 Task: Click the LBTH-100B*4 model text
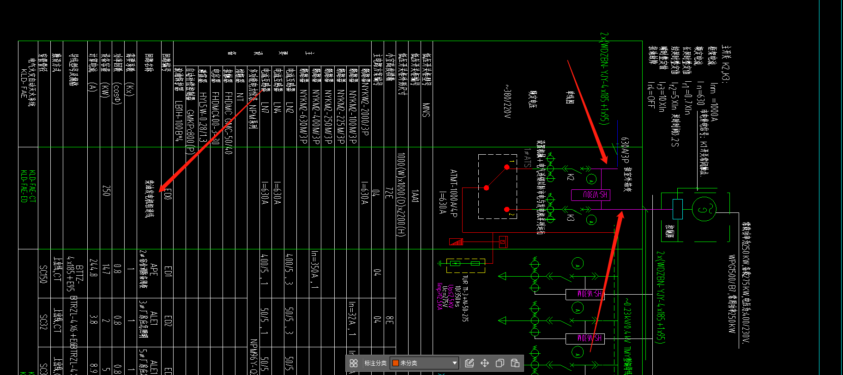(179, 121)
